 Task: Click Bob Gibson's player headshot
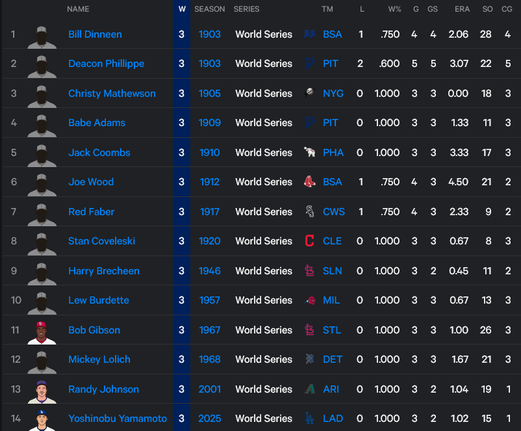(x=42, y=332)
